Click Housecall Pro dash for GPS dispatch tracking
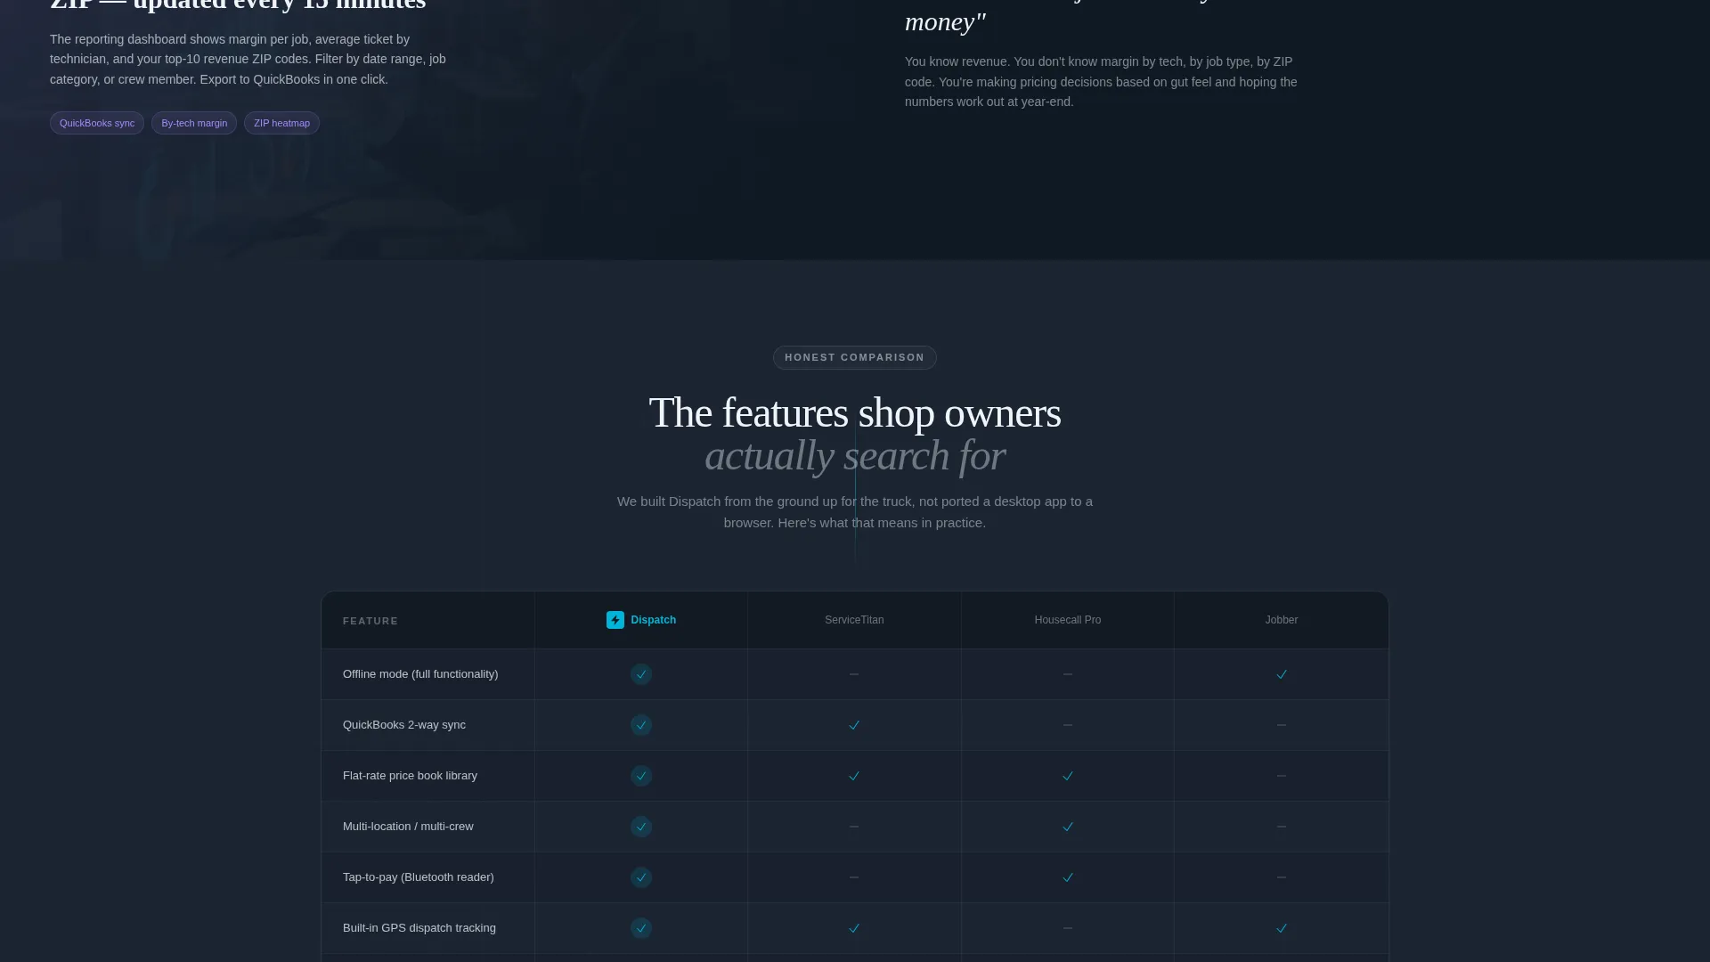1710x962 pixels. [x=1068, y=928]
